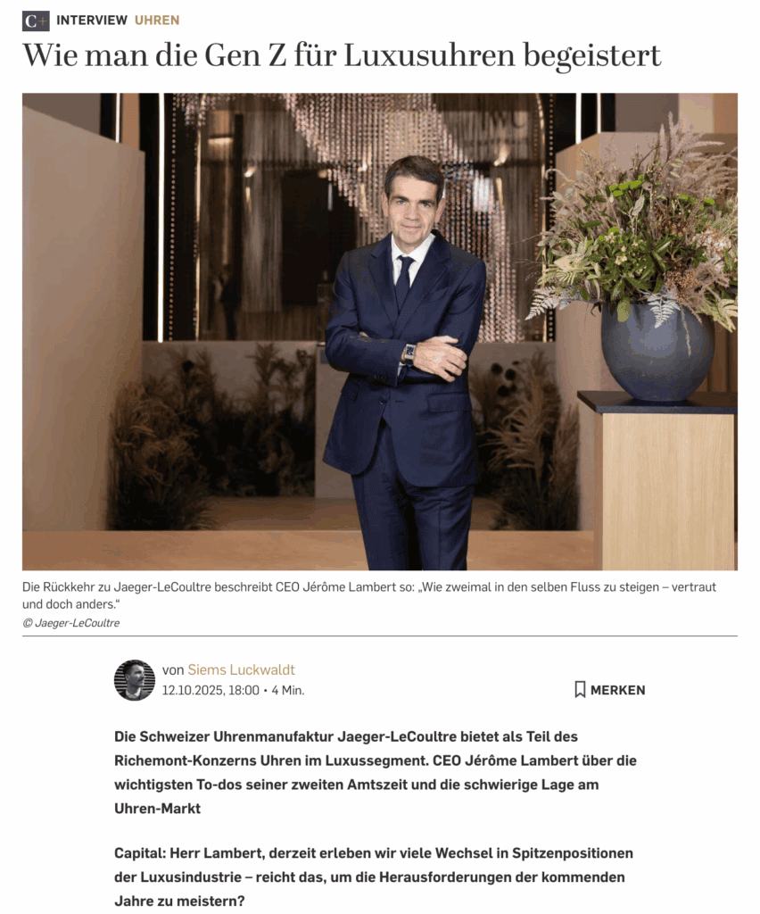This screenshot has height=914, width=760.
Task: Click the © Jaeger-LeCoultre photo credit
Action: point(71,622)
